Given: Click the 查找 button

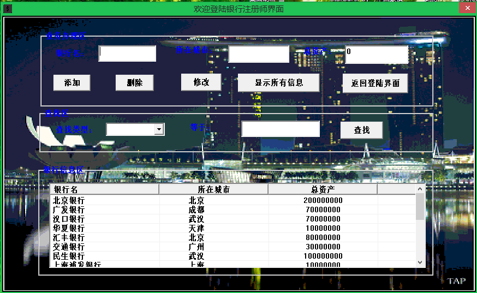Looking at the screenshot, I should [x=362, y=130].
